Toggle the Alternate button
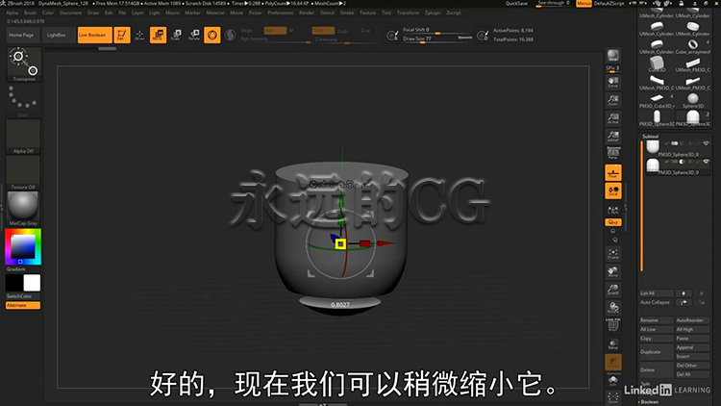The width and height of the screenshot is (721, 406). [x=23, y=305]
